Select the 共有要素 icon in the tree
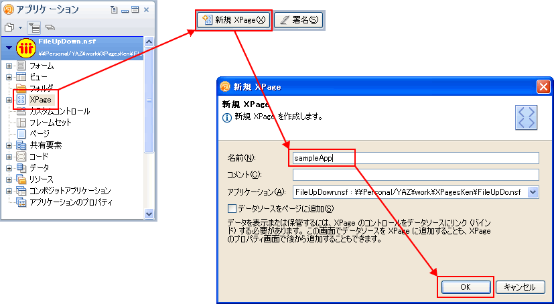This screenshot has width=554, height=304. (21, 145)
